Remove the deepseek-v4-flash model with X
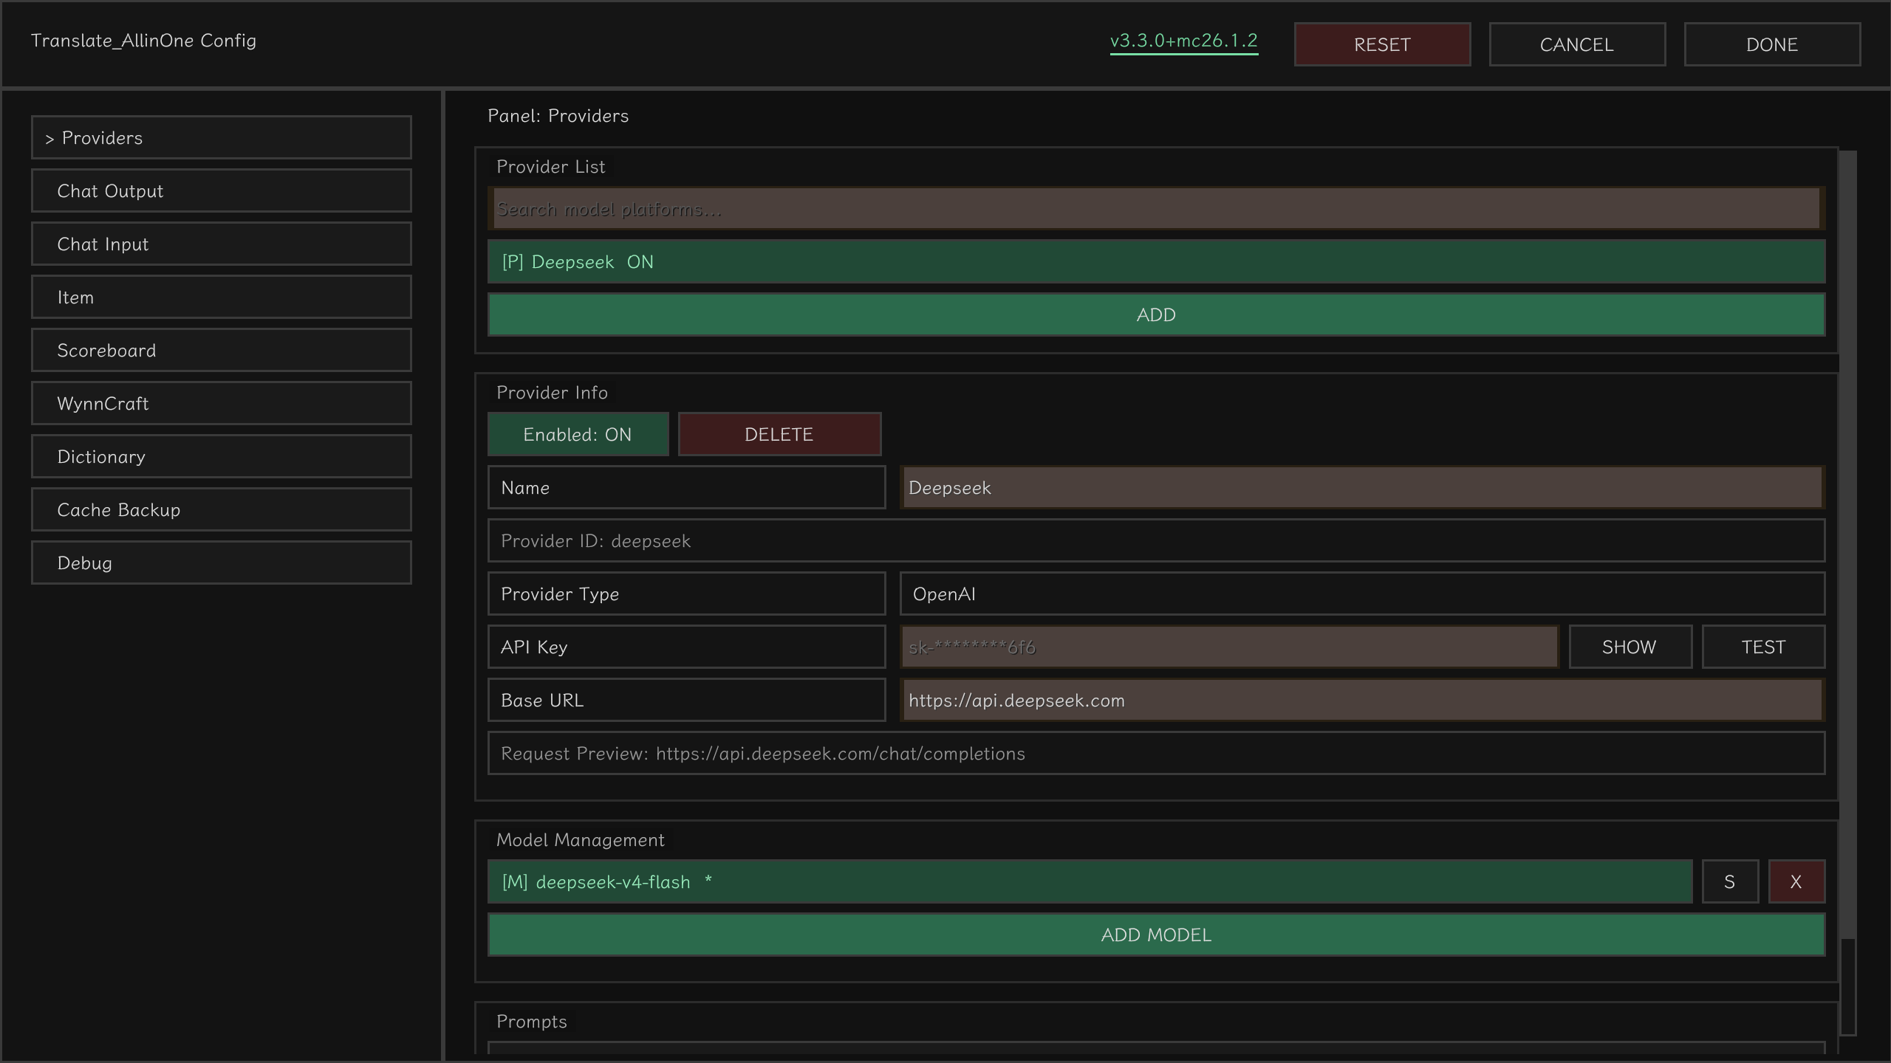The image size is (1891, 1063). pyautogui.click(x=1796, y=881)
